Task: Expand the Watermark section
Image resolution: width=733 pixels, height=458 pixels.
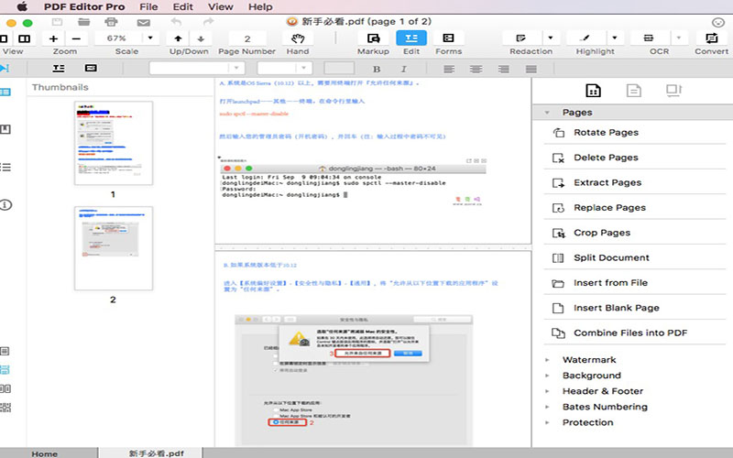Action: click(x=547, y=360)
